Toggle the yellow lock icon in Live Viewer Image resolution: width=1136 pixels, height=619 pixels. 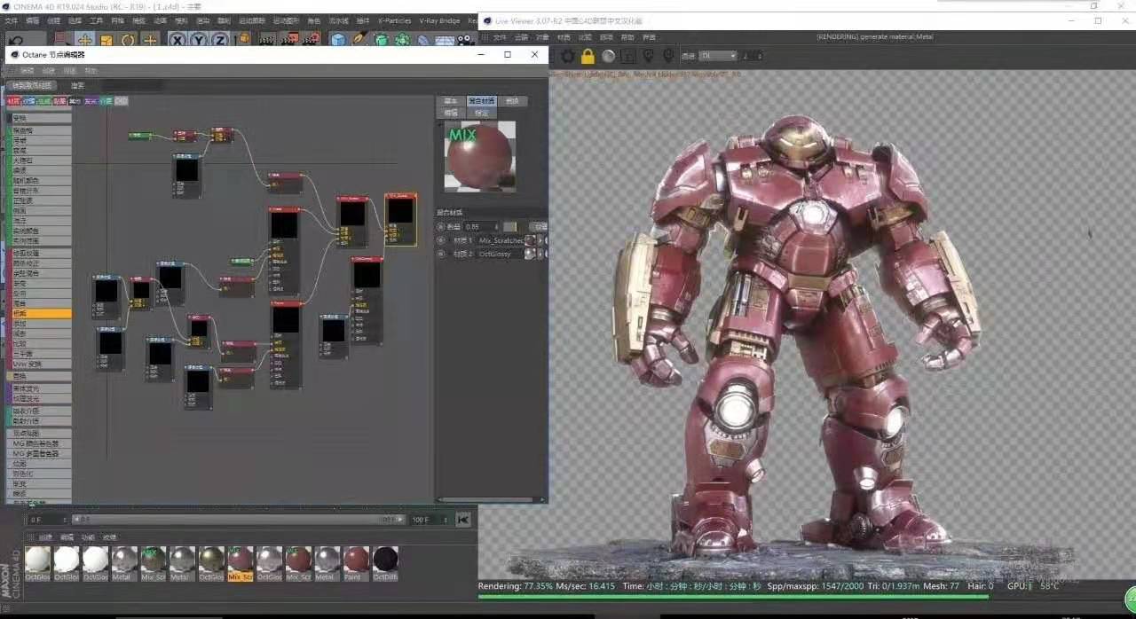(588, 56)
